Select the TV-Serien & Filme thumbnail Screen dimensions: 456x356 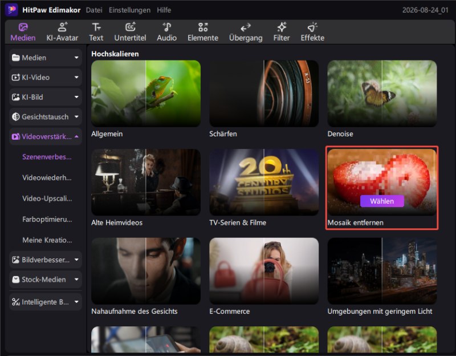(x=264, y=182)
